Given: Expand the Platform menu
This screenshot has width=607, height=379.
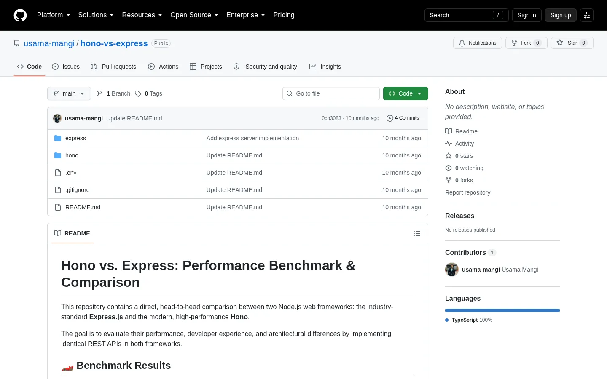Looking at the screenshot, I should (54, 15).
